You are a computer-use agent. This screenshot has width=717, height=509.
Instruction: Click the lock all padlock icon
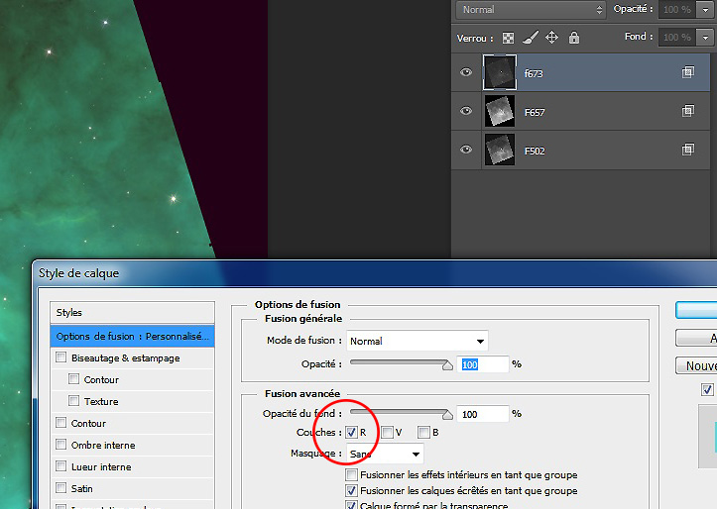[573, 38]
